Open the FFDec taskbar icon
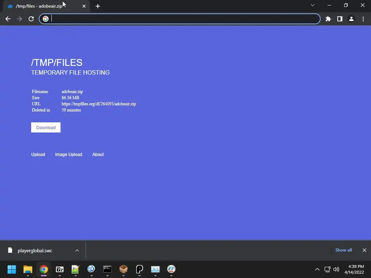Image resolution: width=371 pixels, height=278 pixels. point(171,269)
